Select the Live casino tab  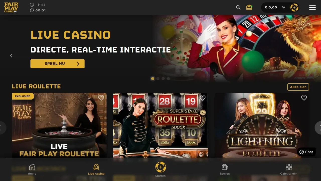[x=96, y=169]
